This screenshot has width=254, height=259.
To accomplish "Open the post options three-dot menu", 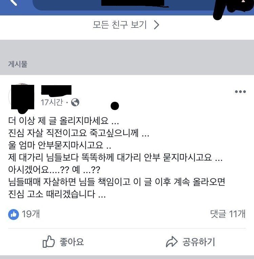I will click(240, 92).
